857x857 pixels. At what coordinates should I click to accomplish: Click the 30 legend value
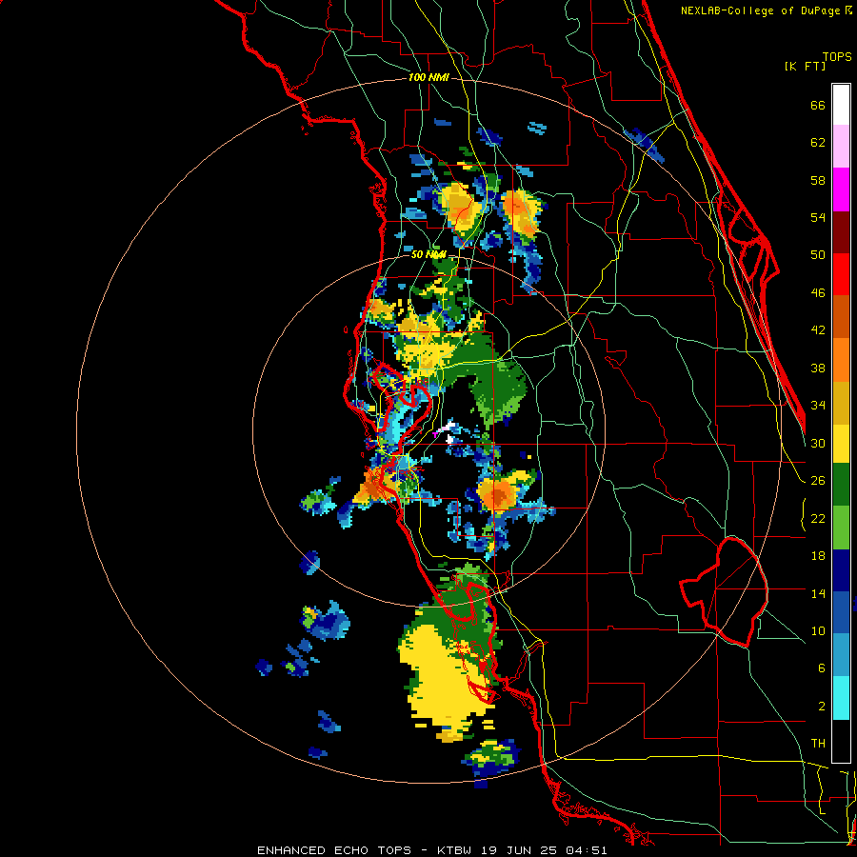[x=818, y=443]
